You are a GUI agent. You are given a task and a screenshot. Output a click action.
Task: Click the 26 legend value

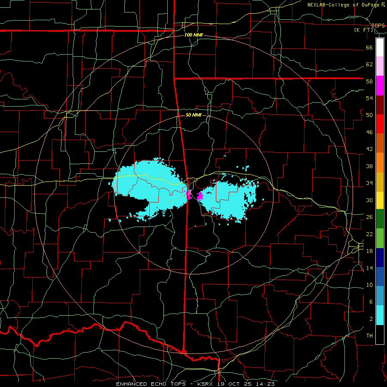click(x=369, y=217)
